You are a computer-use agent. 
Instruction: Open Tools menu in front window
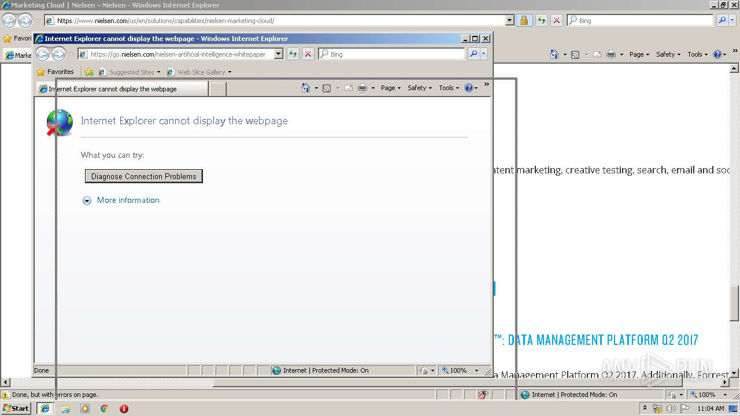tap(449, 88)
